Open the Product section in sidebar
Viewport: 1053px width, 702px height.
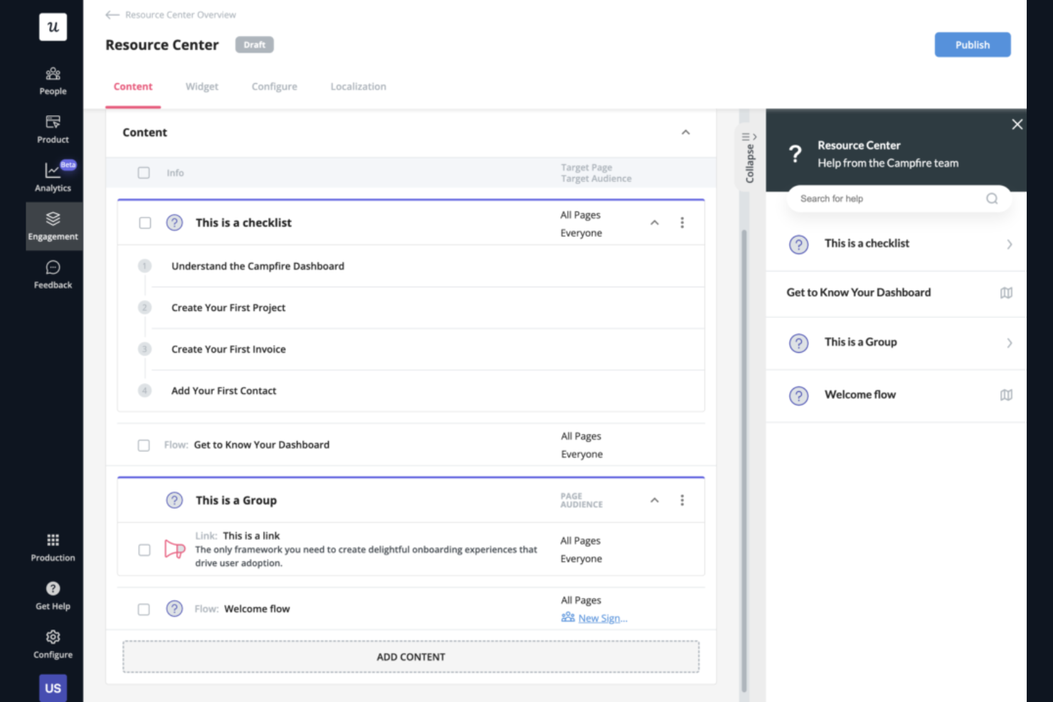coord(53,129)
